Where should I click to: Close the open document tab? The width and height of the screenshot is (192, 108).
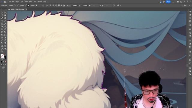26,9
